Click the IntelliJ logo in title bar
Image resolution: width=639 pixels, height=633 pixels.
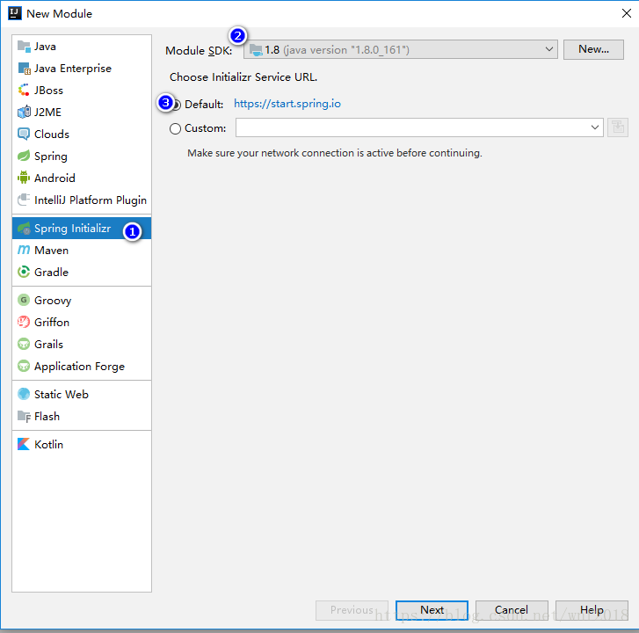15,13
